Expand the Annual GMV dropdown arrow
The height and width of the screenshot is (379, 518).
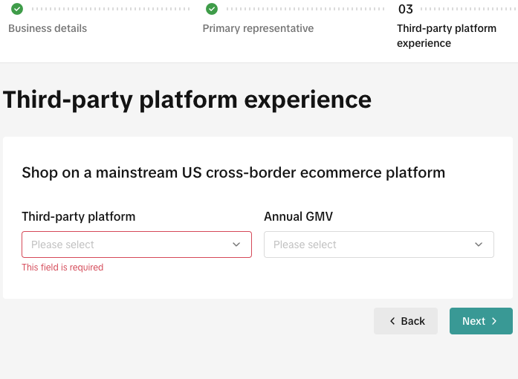pyautogui.click(x=479, y=244)
